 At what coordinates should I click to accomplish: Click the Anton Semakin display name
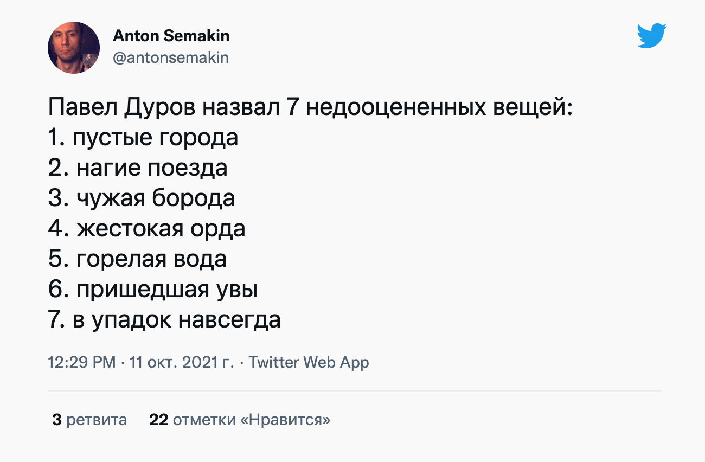171,36
